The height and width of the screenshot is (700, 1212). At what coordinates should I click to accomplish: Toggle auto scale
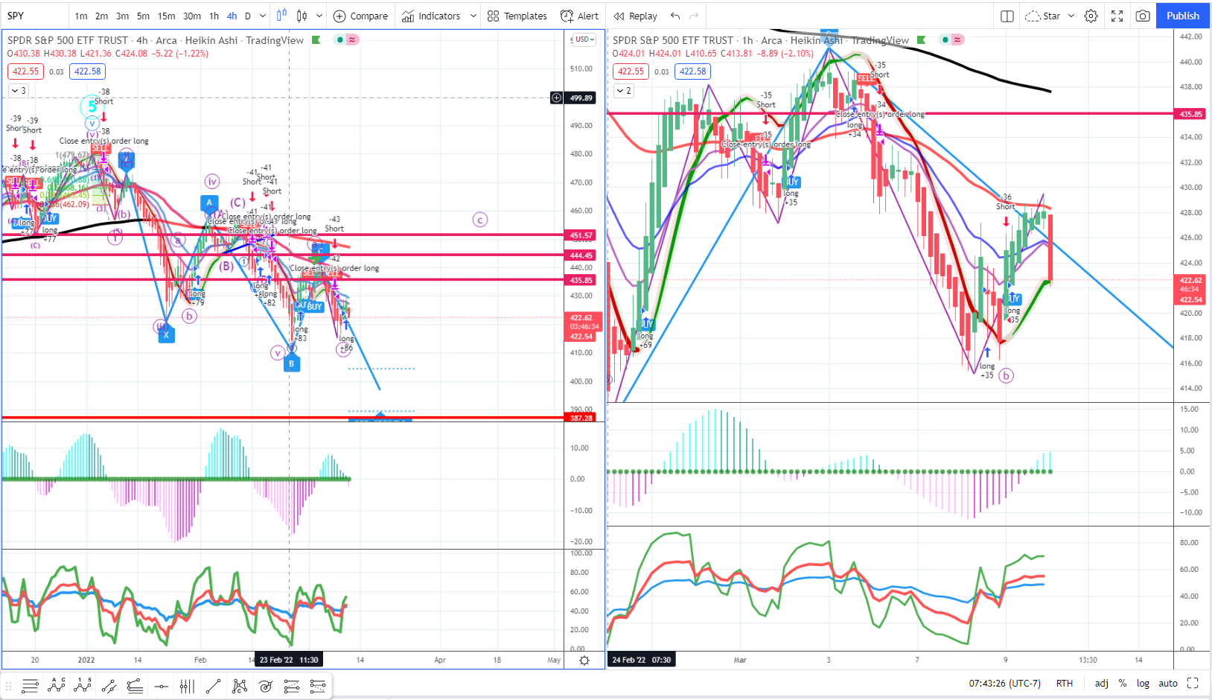pyautogui.click(x=1168, y=683)
